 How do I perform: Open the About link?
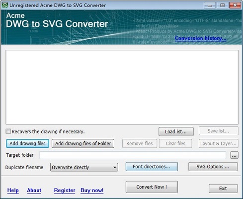point(34,191)
